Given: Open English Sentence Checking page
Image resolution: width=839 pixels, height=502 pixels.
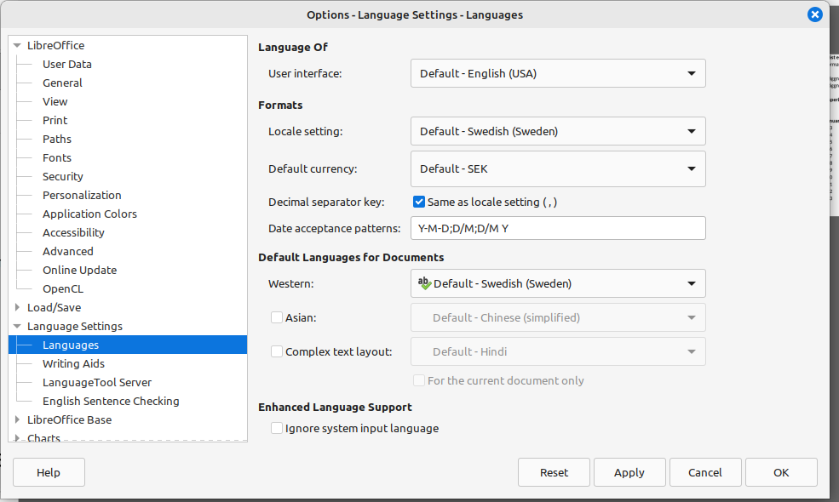Looking at the screenshot, I should pos(111,401).
